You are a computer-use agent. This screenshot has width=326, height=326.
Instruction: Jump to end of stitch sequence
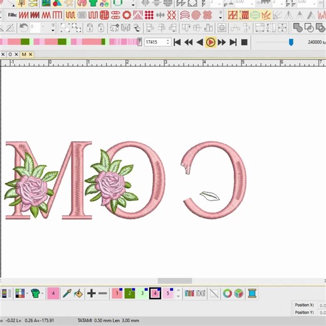[x=233, y=42]
